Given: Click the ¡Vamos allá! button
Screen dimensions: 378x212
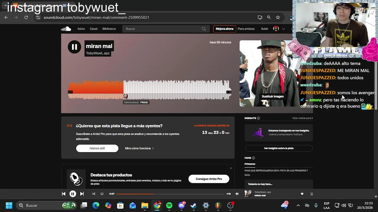Looking at the screenshot, I should [97, 148].
